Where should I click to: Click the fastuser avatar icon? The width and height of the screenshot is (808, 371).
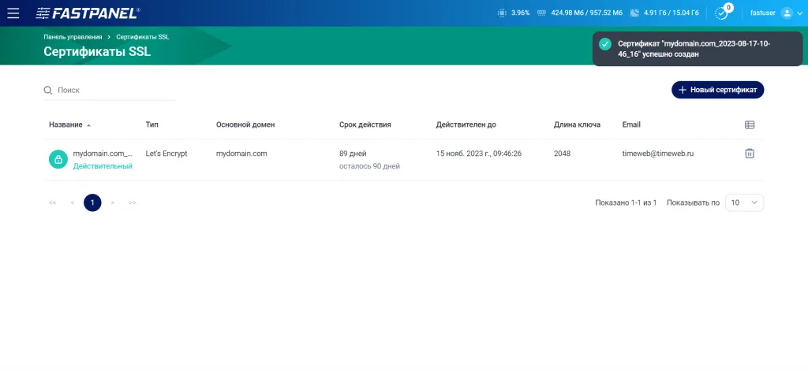[787, 13]
